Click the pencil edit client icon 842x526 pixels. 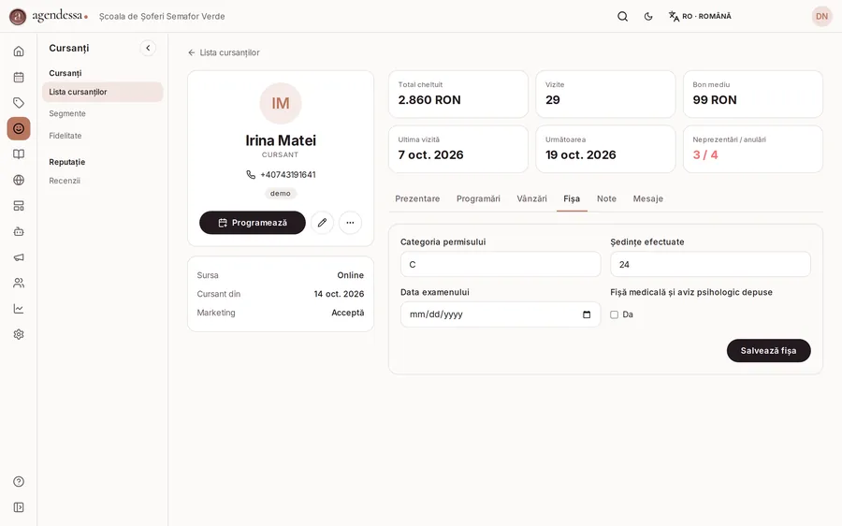click(322, 223)
